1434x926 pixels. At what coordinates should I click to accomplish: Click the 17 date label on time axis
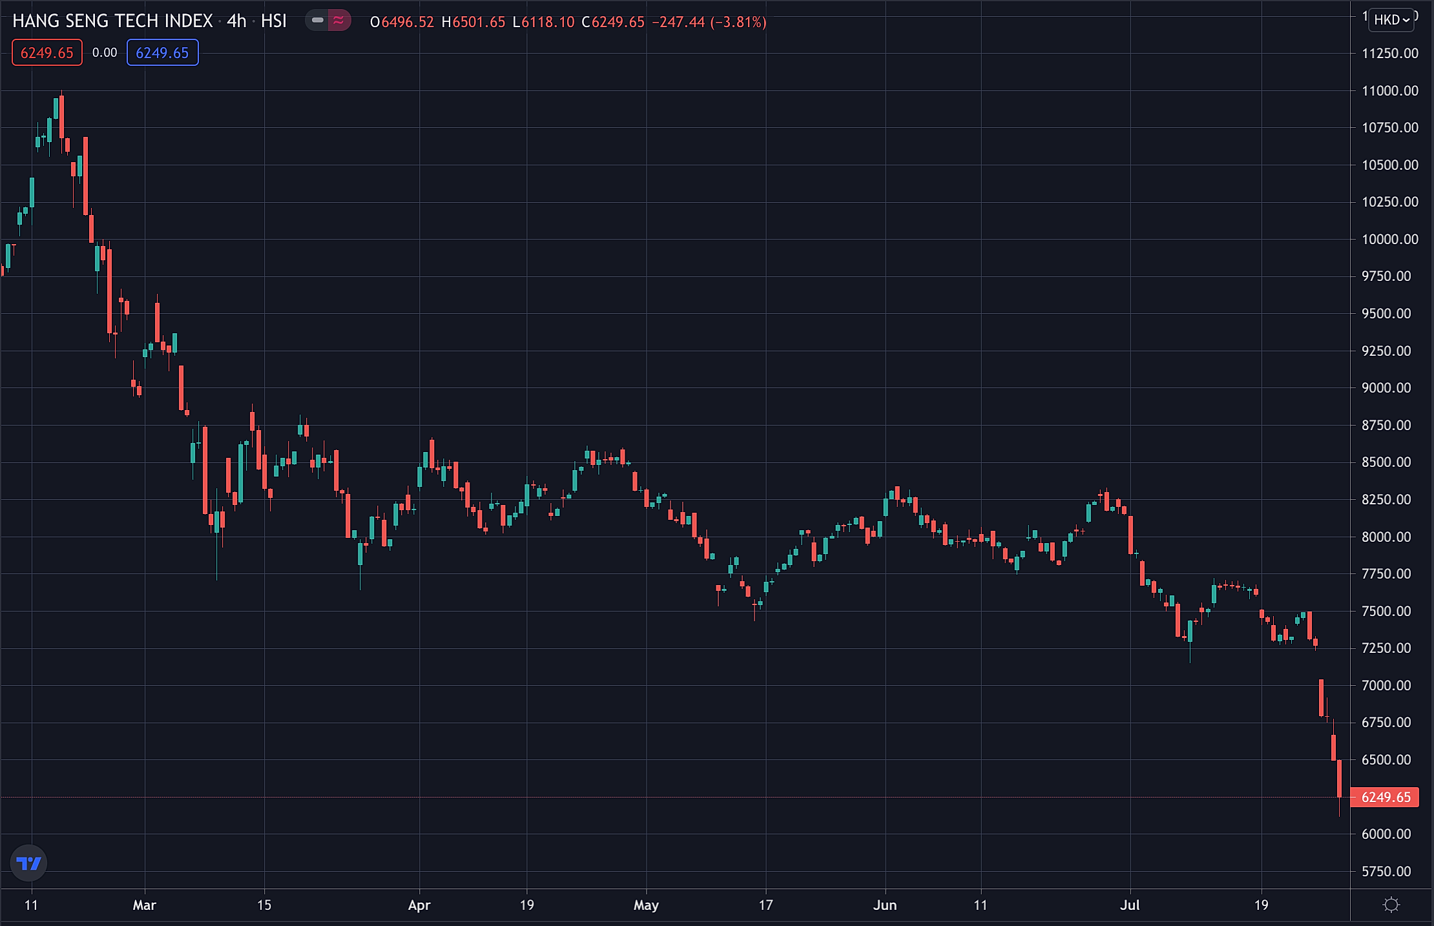pos(765,905)
